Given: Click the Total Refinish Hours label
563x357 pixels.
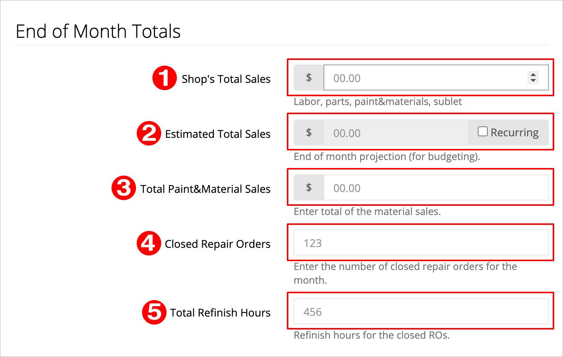Looking at the screenshot, I should pos(220,312).
